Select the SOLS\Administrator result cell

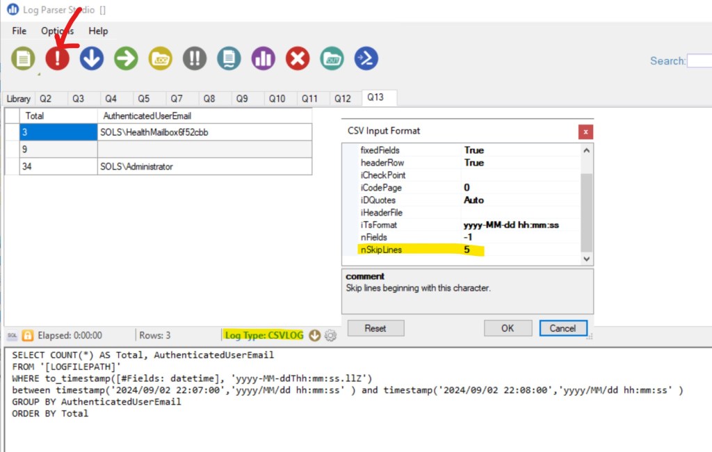click(x=204, y=166)
